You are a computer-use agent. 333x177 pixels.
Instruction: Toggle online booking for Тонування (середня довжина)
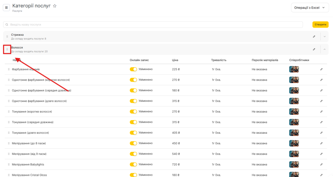point(133,122)
